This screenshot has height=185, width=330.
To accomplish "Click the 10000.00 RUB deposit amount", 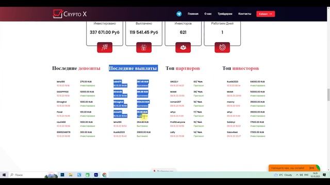I will tap(87, 91).
